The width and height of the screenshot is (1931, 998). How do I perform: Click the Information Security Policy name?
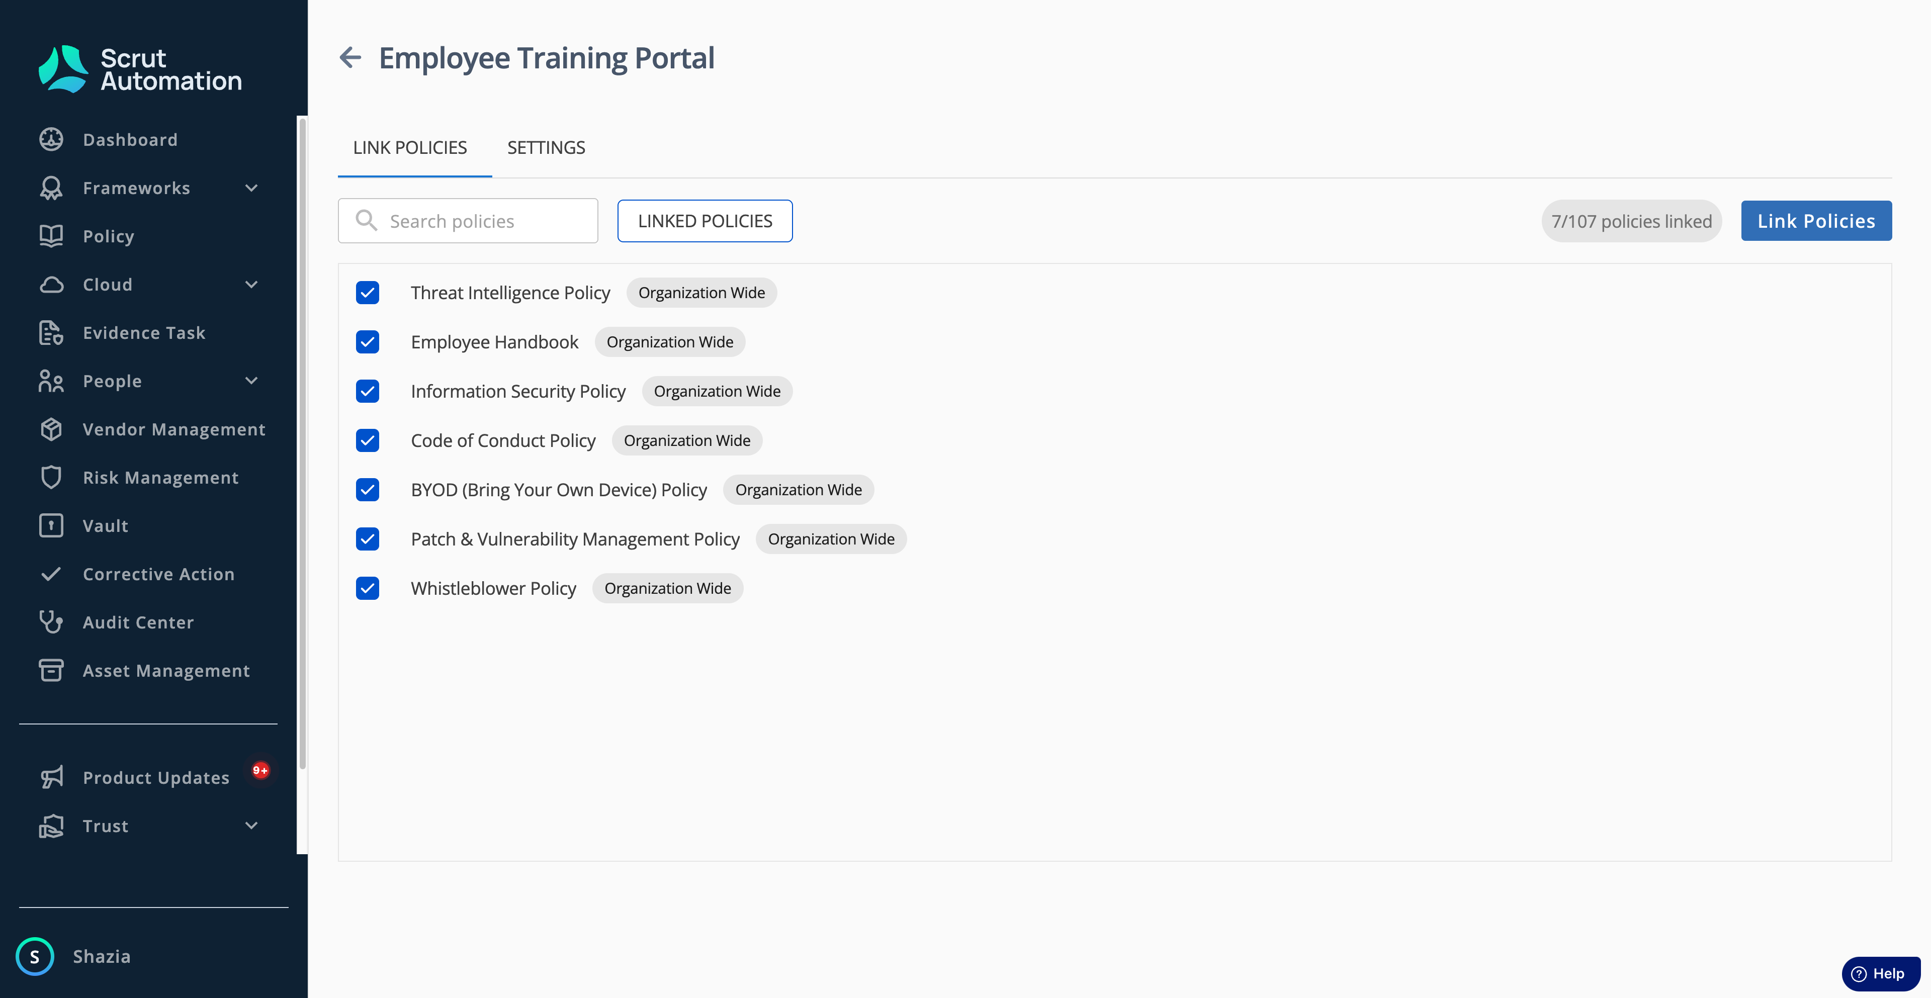pyautogui.click(x=518, y=391)
